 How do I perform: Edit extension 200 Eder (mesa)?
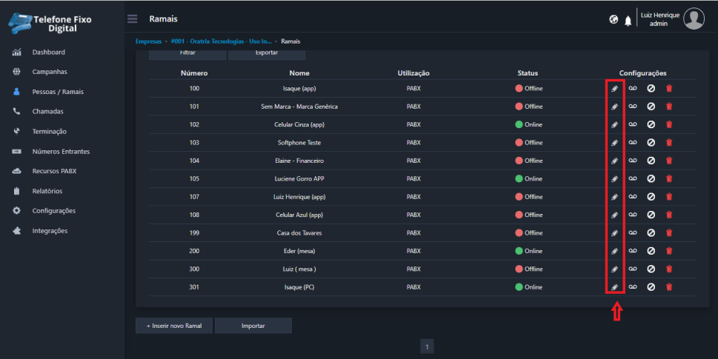(x=614, y=251)
